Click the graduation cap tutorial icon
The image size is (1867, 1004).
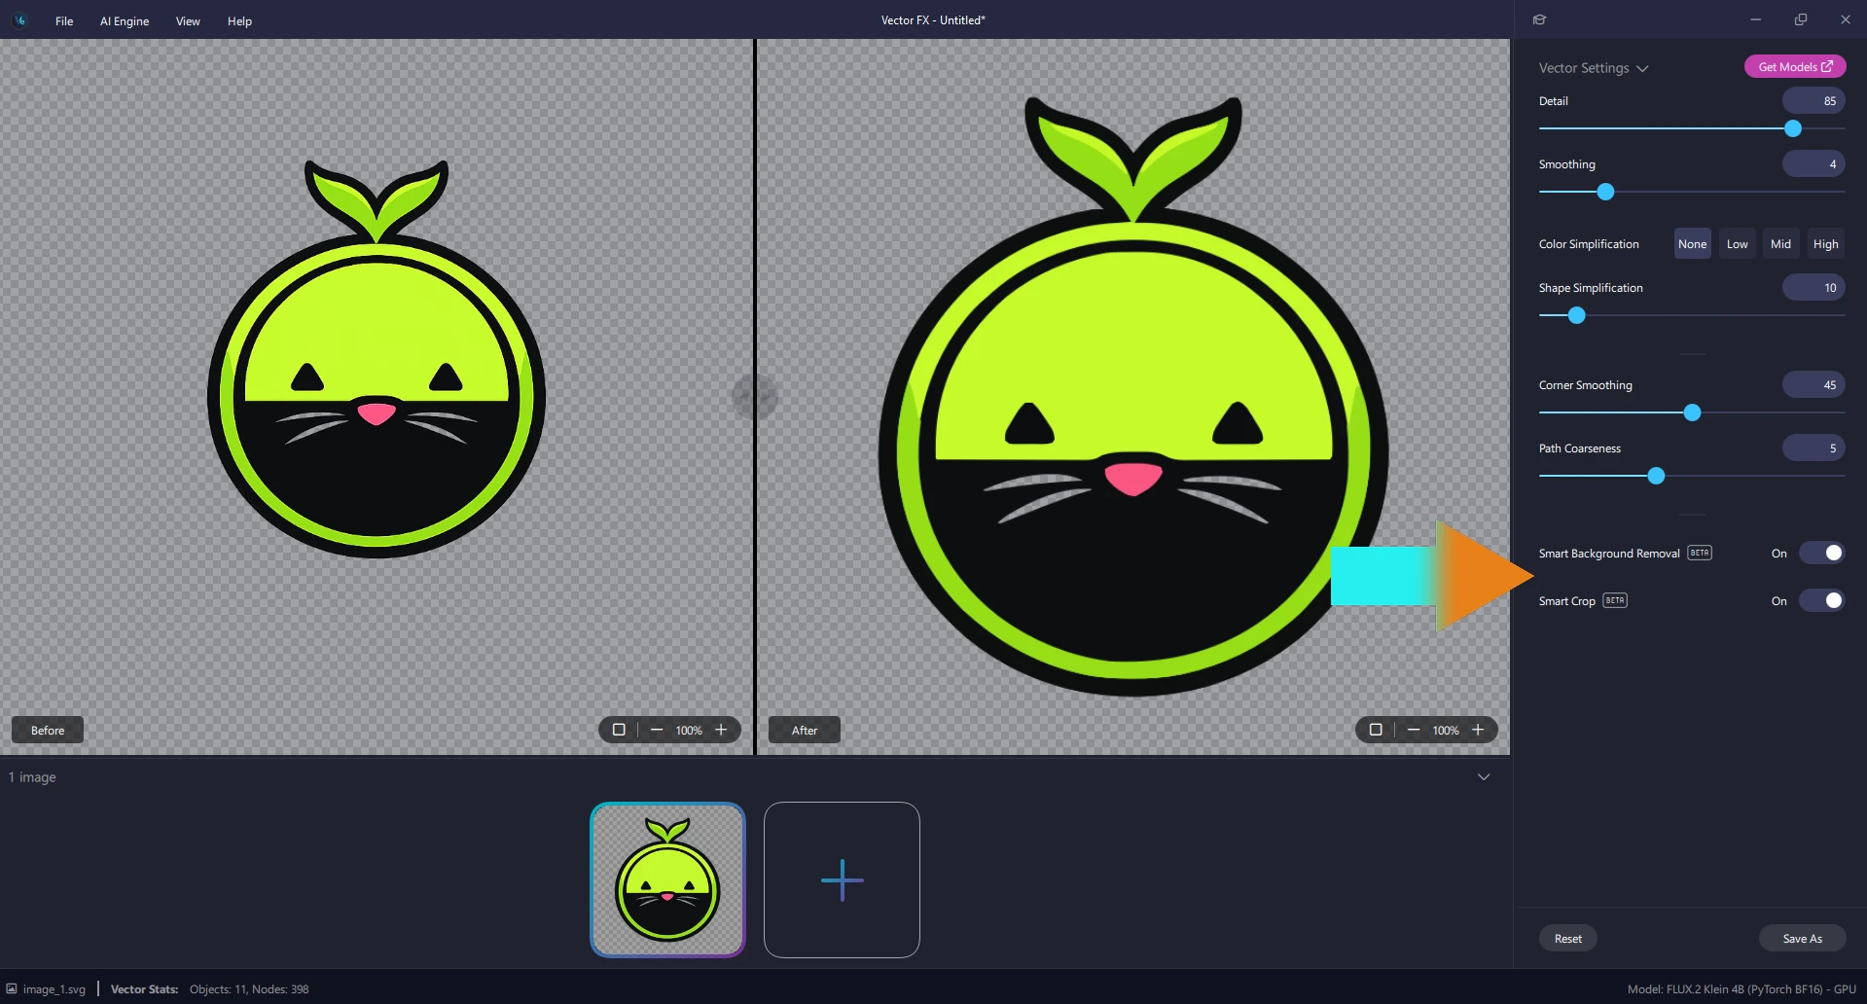[1539, 19]
